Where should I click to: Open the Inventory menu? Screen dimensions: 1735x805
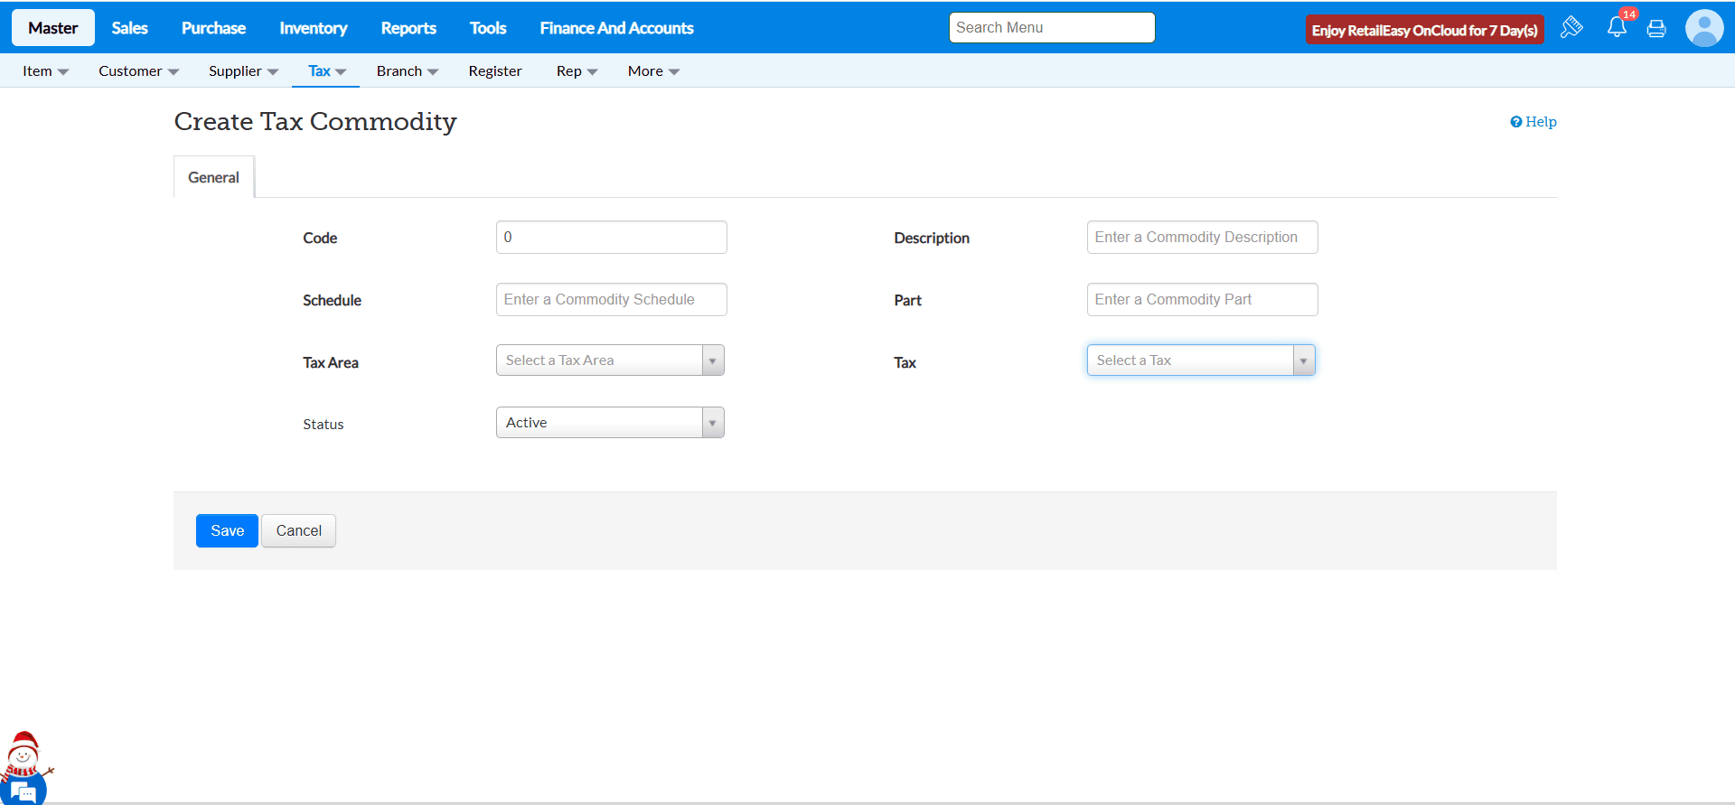pos(314,28)
